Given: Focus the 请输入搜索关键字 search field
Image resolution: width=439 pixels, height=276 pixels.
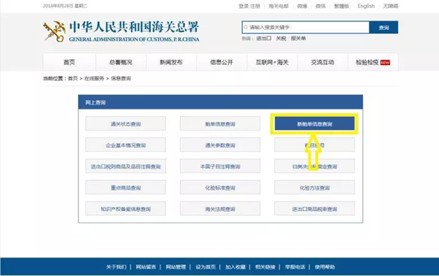Looking at the screenshot, I should tap(305, 27).
